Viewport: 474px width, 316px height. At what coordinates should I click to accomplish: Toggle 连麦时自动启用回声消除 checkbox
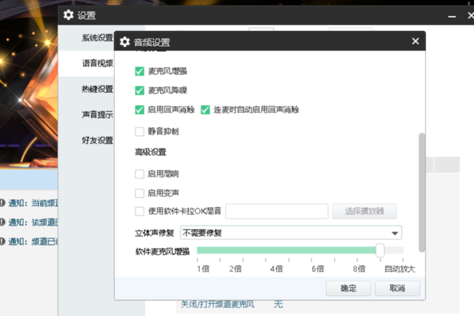coord(205,109)
